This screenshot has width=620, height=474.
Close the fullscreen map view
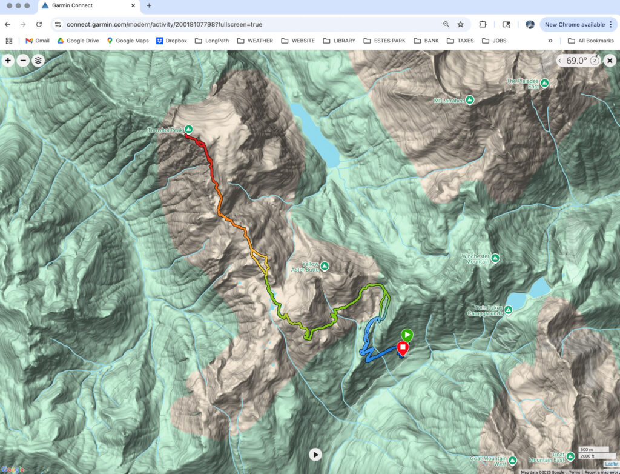tap(610, 61)
